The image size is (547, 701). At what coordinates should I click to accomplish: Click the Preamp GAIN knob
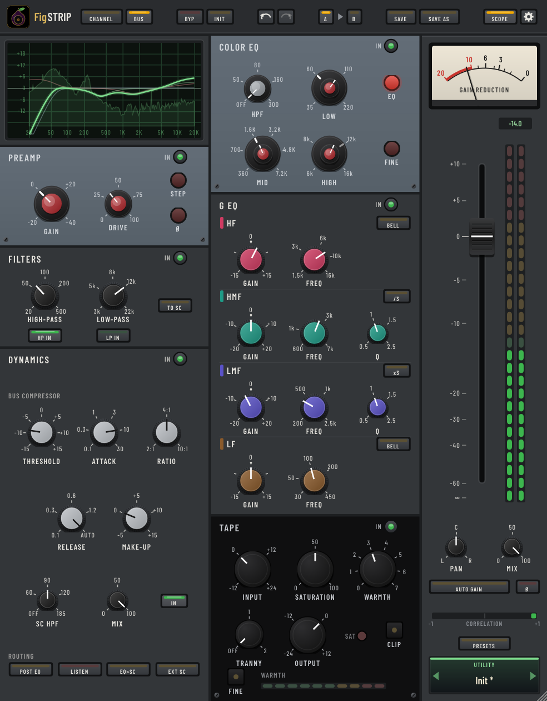pyautogui.click(x=51, y=204)
